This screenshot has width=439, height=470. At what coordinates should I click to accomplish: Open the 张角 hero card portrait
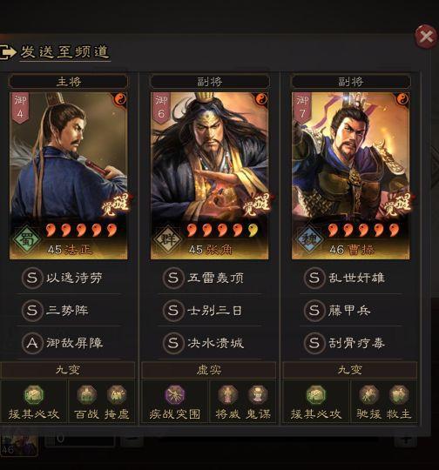(x=209, y=175)
